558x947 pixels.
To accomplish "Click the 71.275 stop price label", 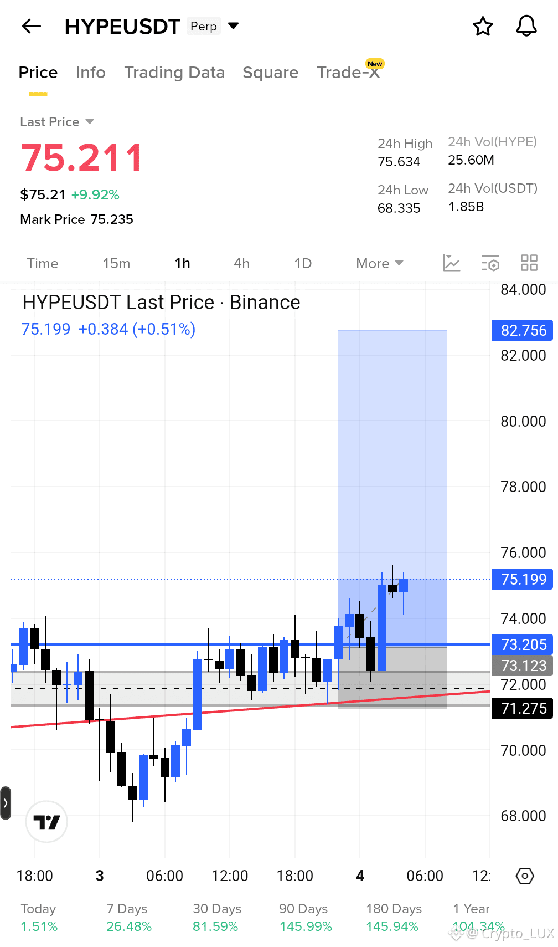I will point(522,708).
